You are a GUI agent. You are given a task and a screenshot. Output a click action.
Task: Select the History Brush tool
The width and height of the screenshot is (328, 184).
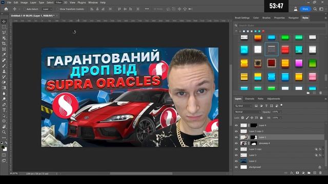point(4,77)
